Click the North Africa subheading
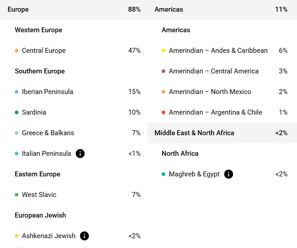 [x=180, y=154]
